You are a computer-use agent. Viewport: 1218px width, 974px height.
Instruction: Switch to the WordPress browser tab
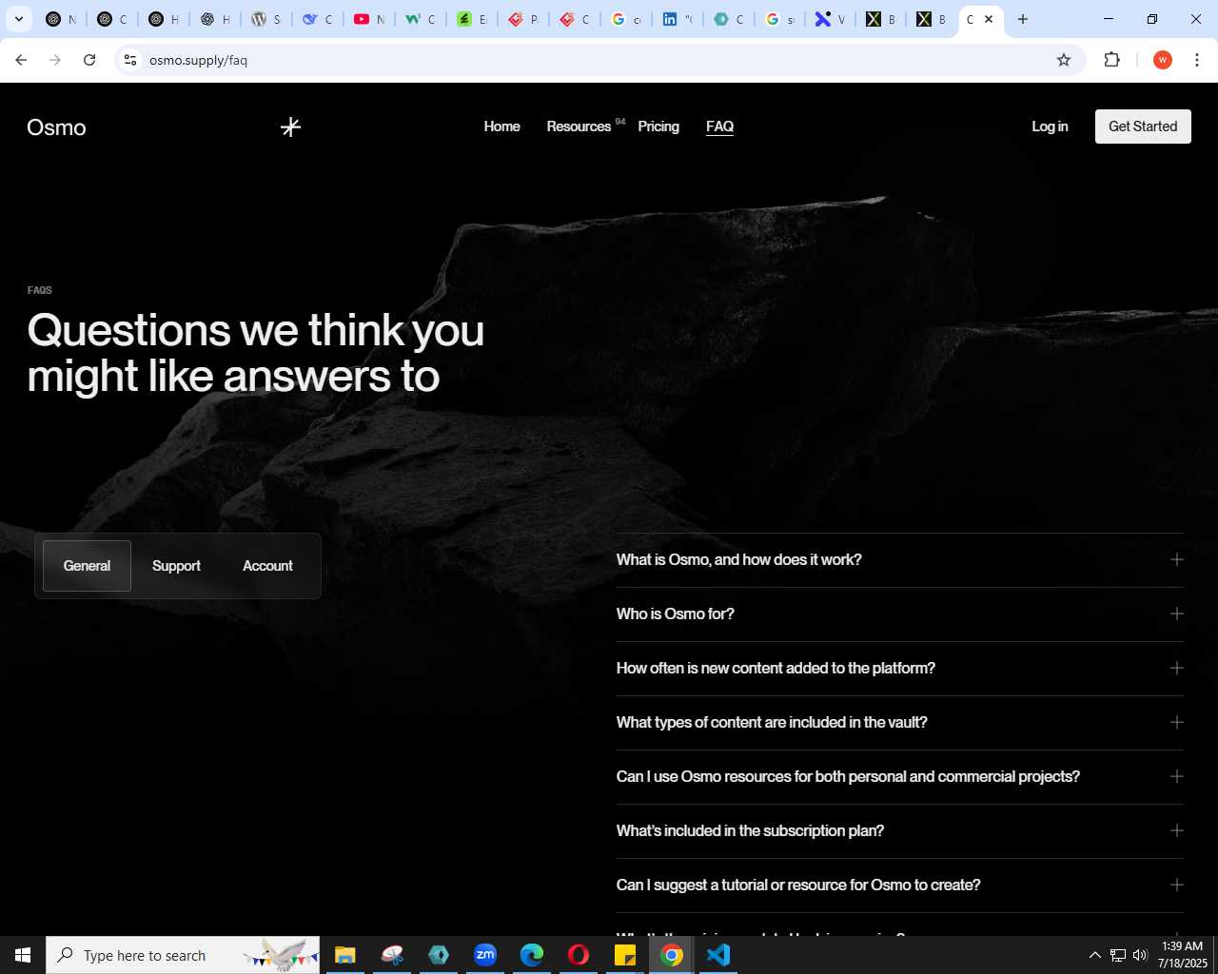pos(266,19)
